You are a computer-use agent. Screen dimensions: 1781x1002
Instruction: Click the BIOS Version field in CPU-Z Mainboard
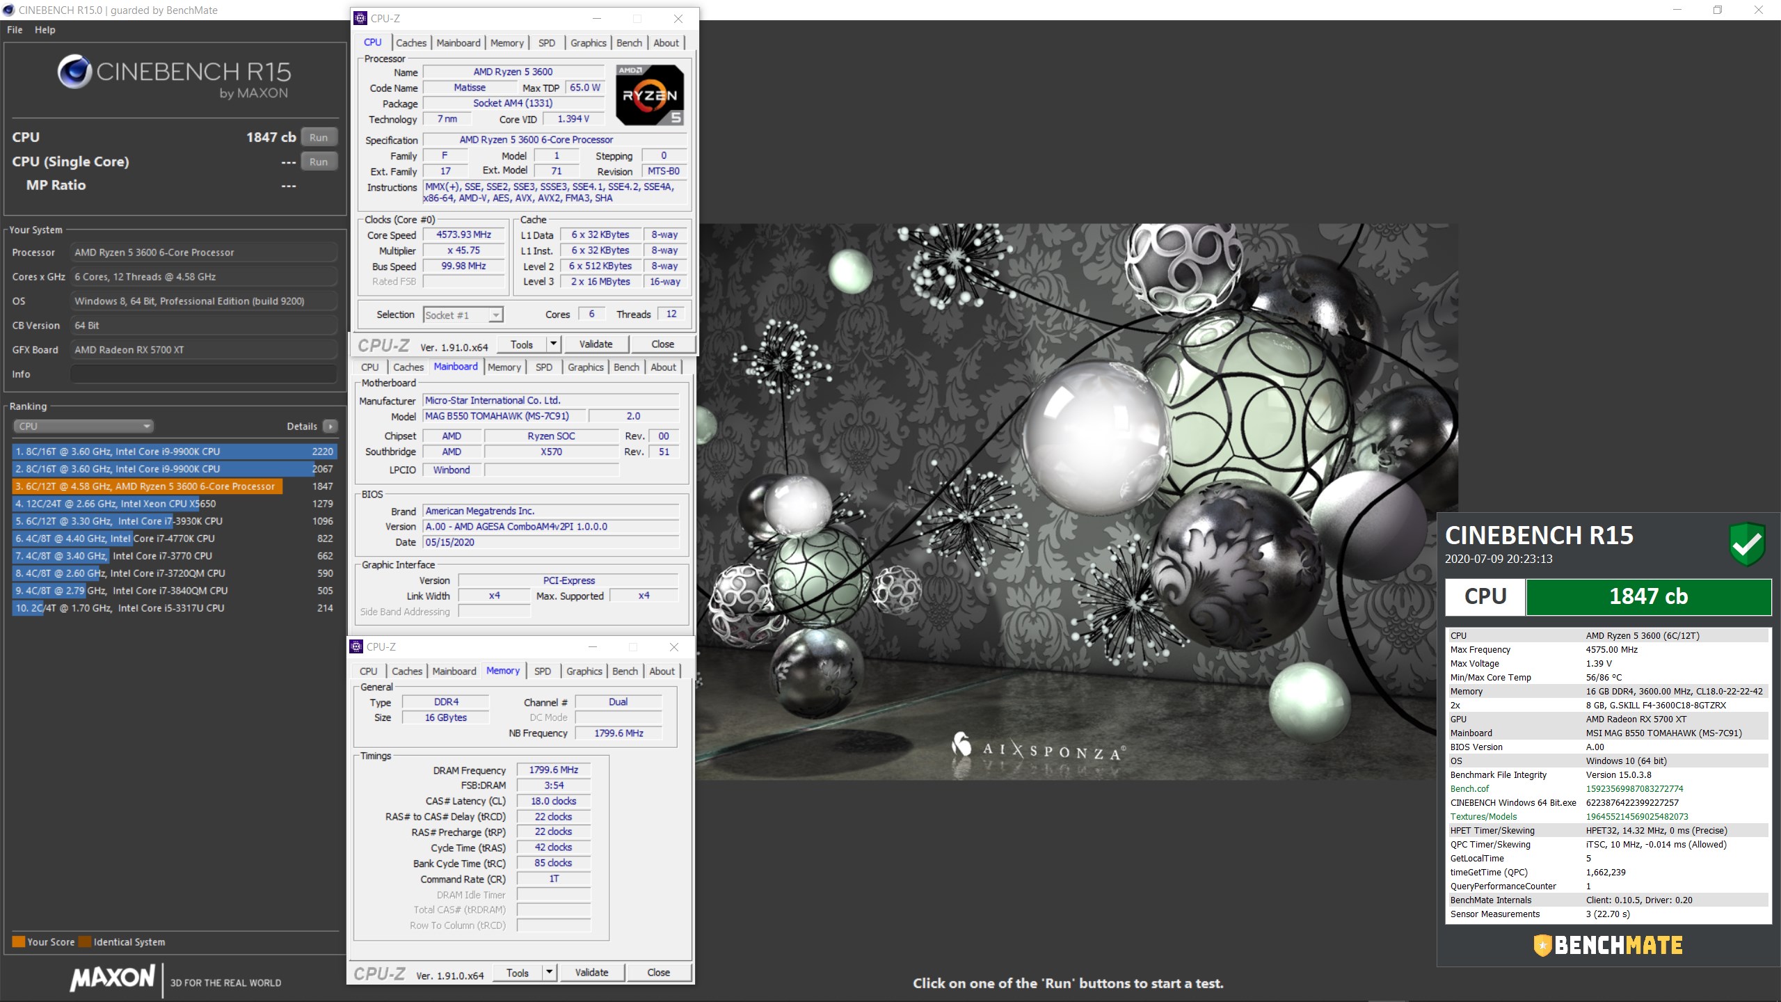point(551,527)
